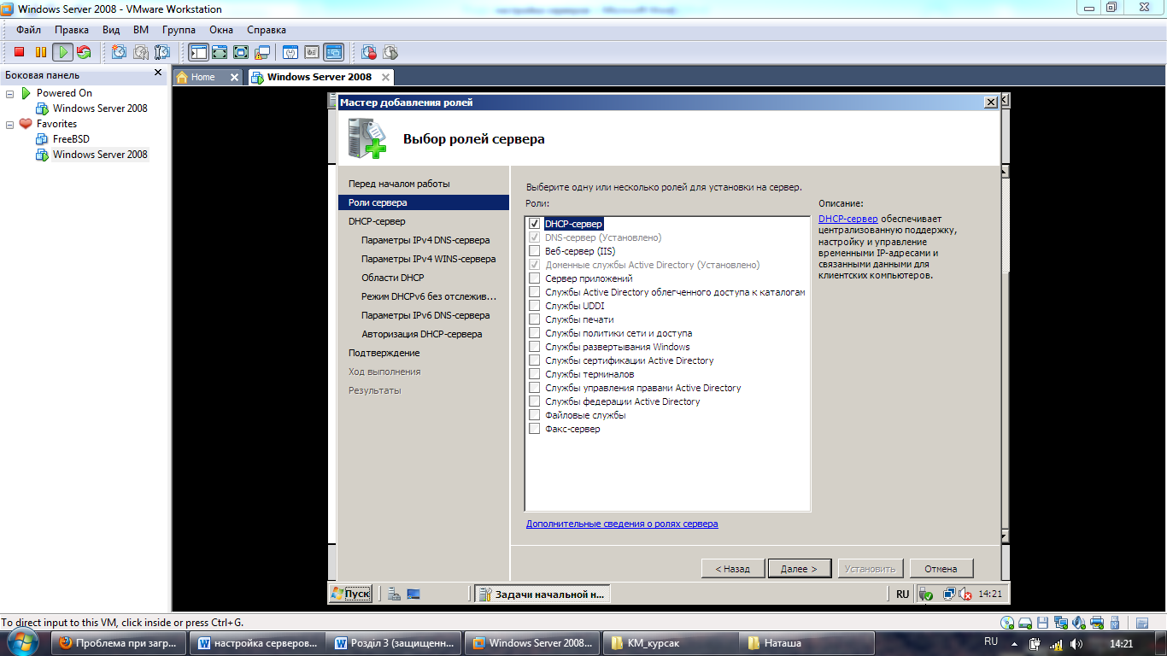Click the host Windows Start orb
Image resolution: width=1167 pixels, height=656 pixels.
tap(22, 643)
